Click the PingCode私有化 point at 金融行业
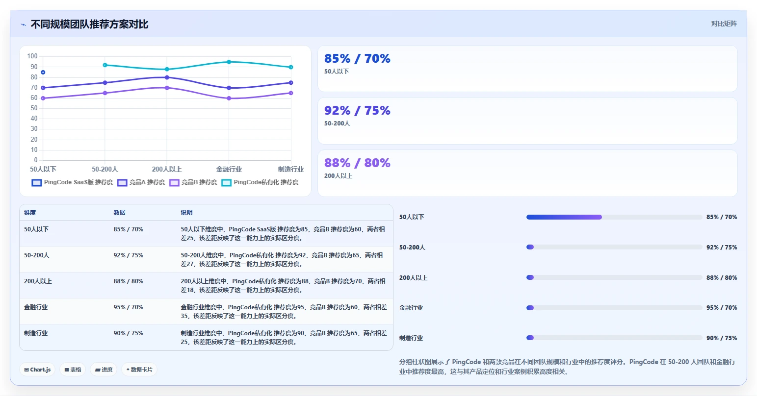The image size is (757, 396). (229, 62)
